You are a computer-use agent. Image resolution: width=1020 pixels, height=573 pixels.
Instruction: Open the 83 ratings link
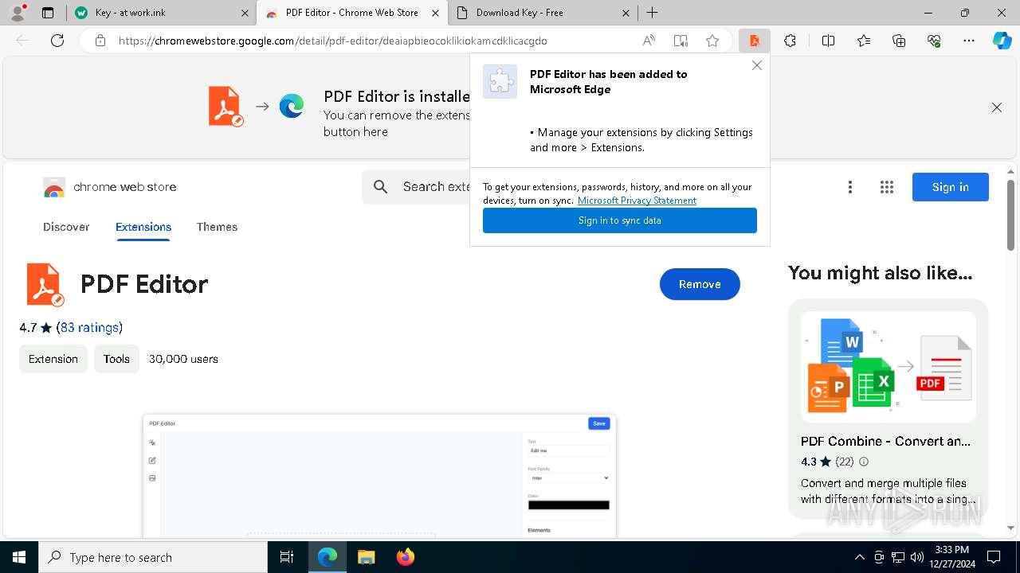point(89,327)
